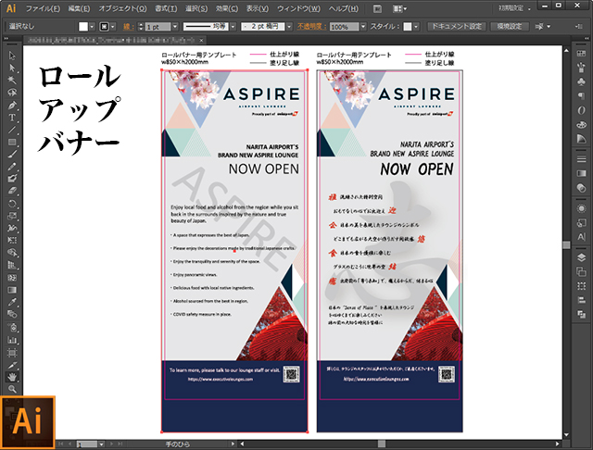Open the stroke color dropdown arrow
Screen dimensions: 593x450
[x=113, y=27]
